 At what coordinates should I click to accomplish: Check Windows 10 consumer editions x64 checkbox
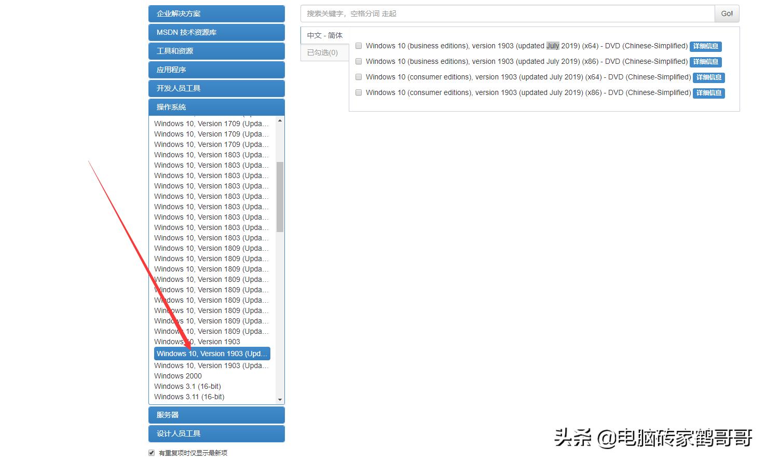tap(359, 77)
